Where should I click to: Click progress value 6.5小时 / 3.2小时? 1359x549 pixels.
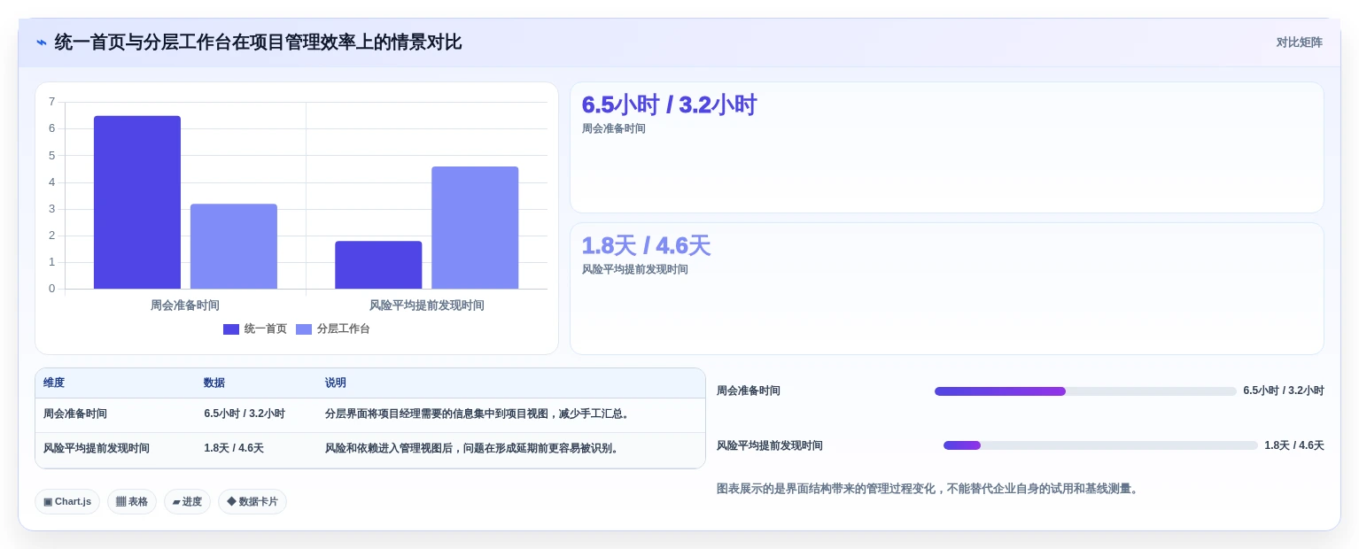coord(1284,391)
